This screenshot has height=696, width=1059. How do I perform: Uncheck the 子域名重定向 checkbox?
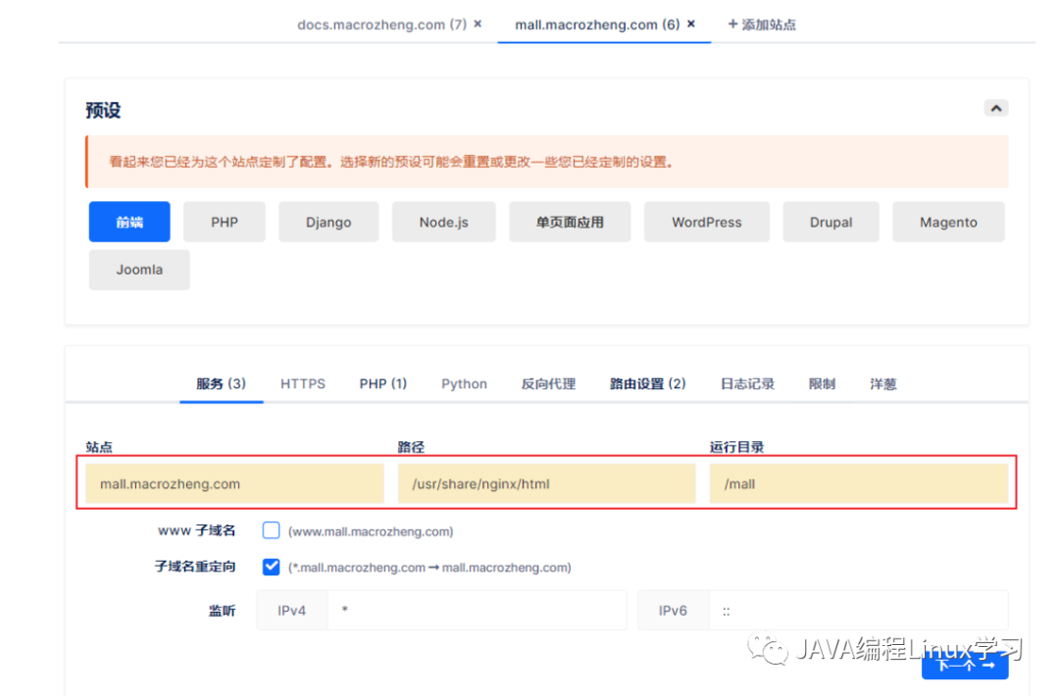tap(271, 567)
